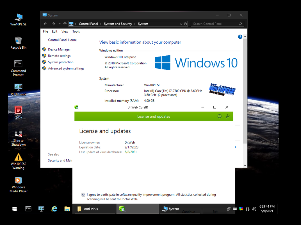The height and width of the screenshot is (225, 301).
Task: Switch to the Anti-virus folder taskbar button
Action: 95,209
